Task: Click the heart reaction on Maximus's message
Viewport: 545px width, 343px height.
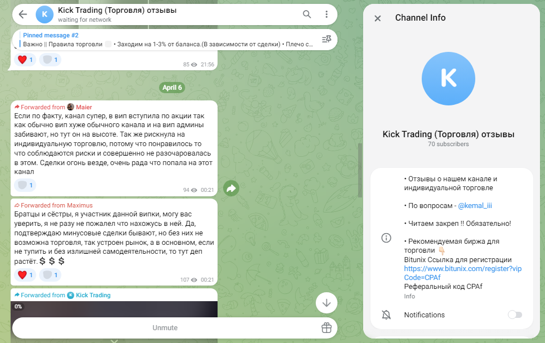Action: pos(25,275)
